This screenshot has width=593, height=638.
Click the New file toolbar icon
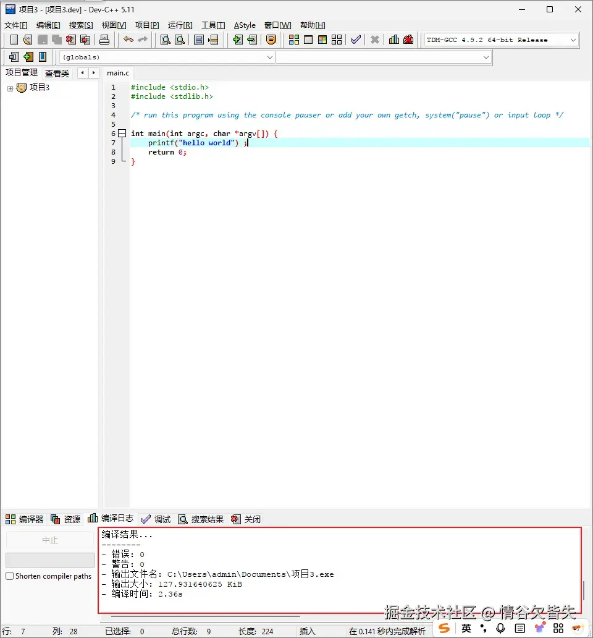click(14, 40)
